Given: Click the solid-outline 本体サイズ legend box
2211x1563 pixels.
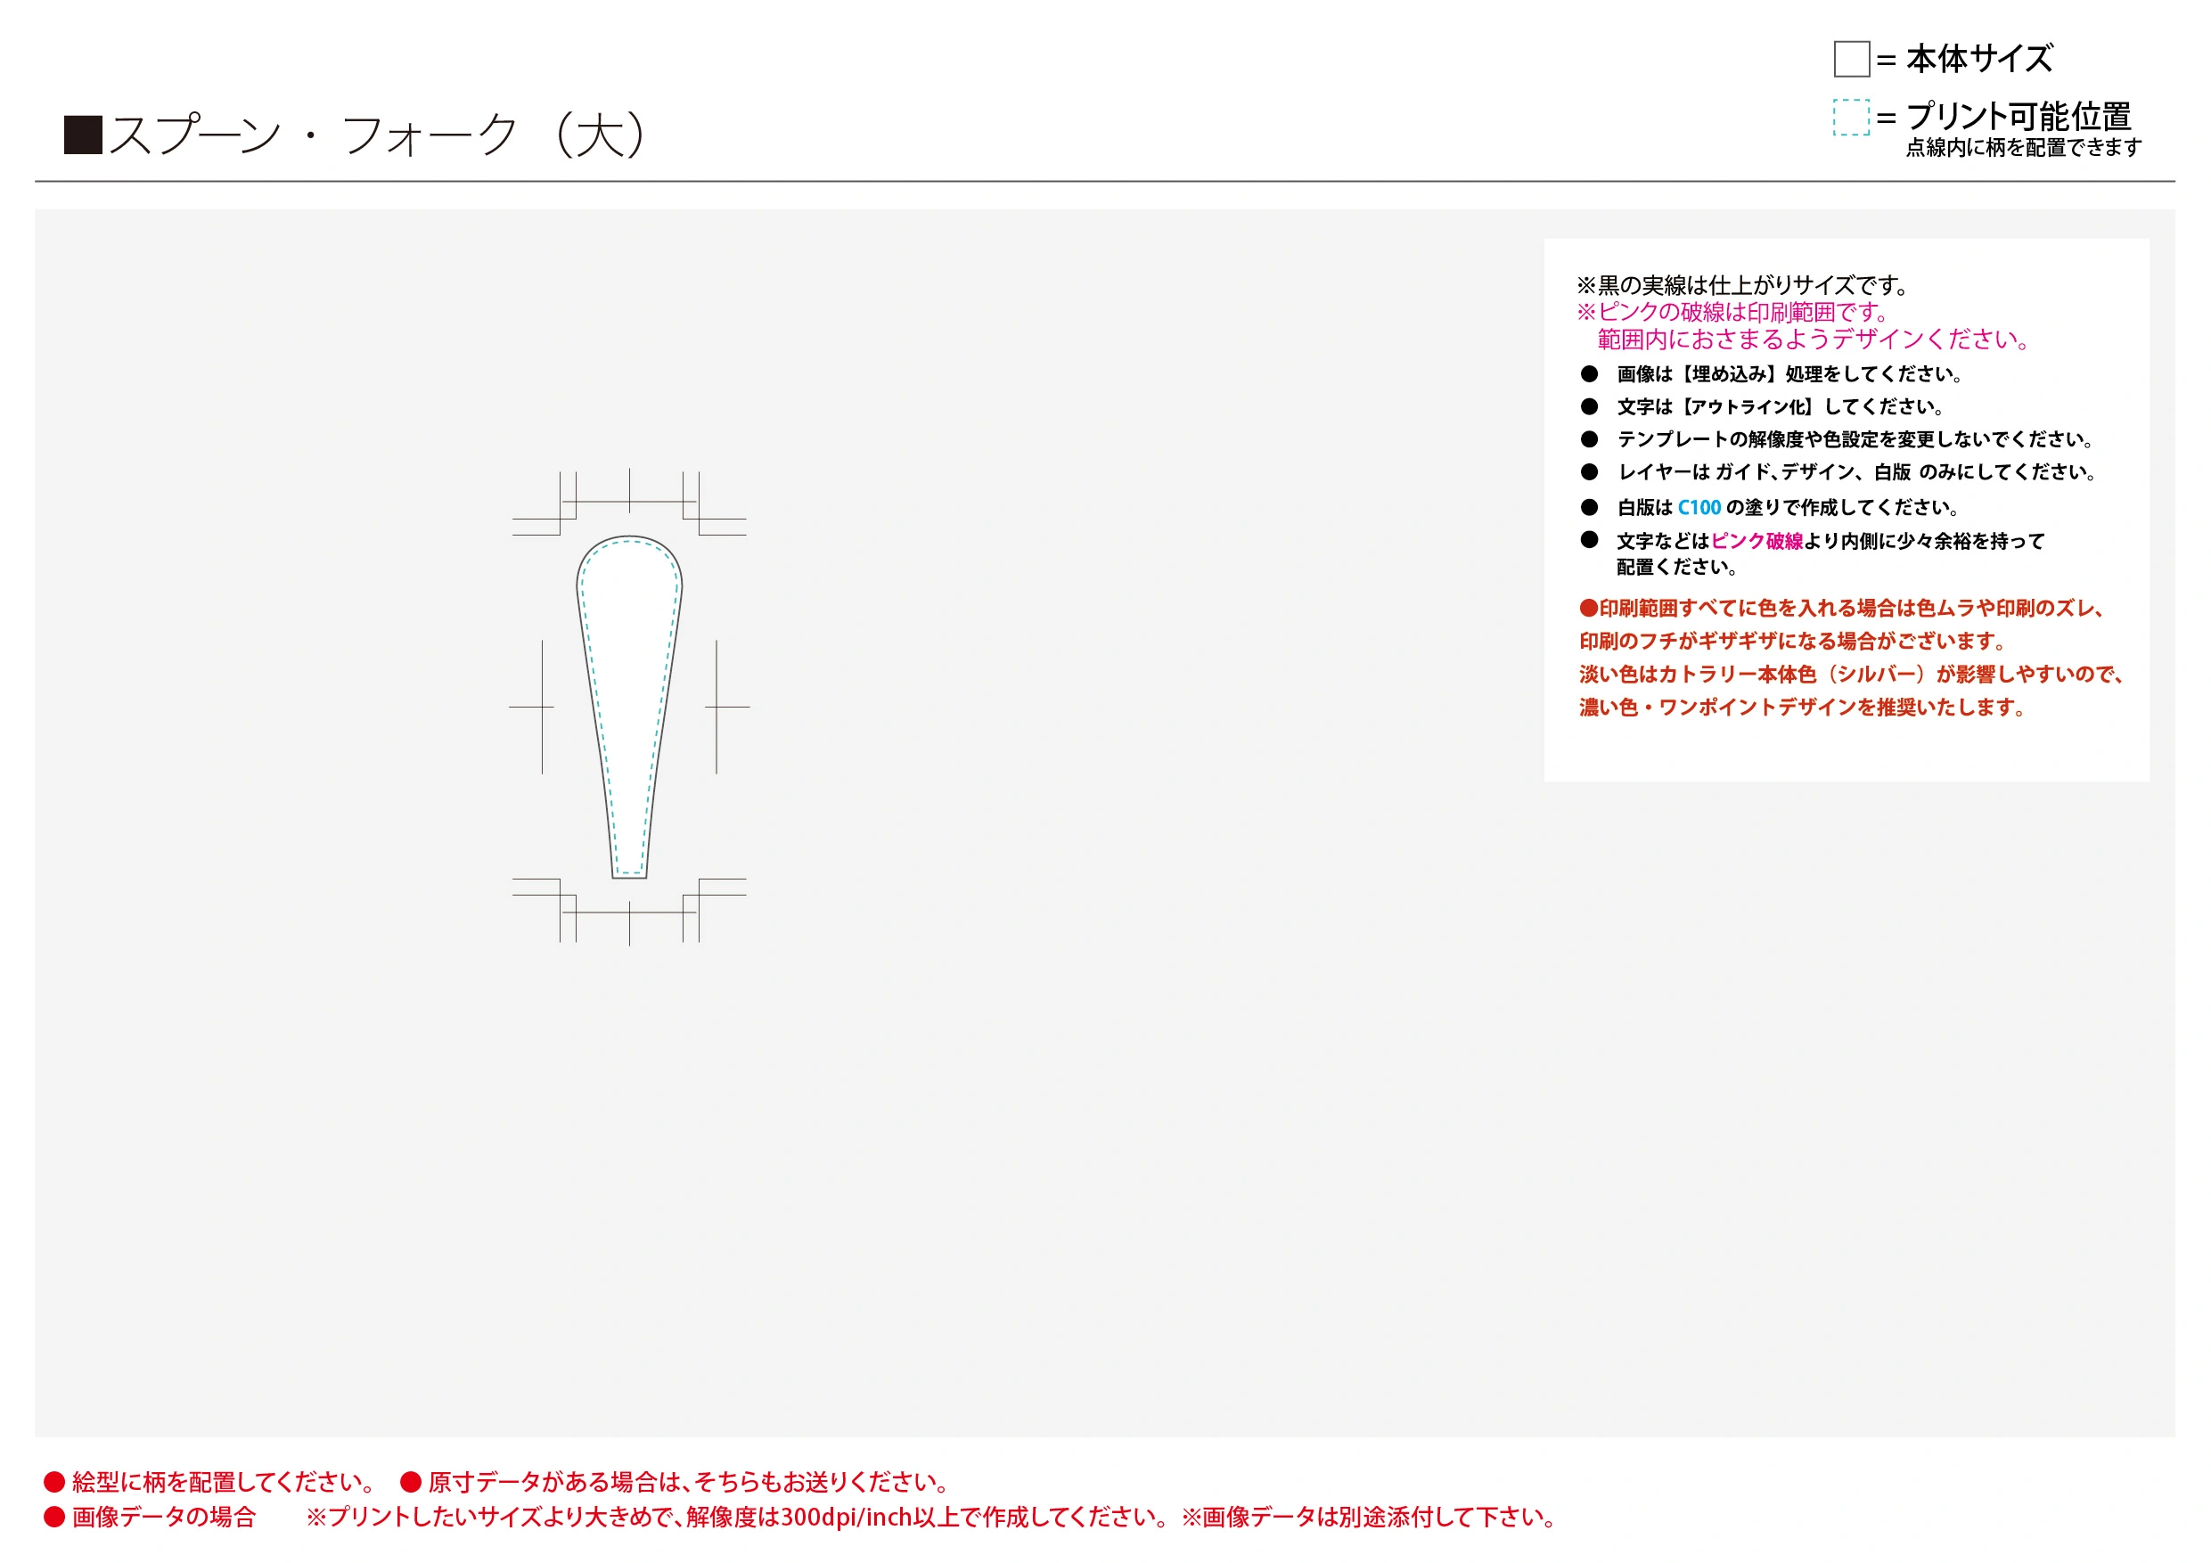Looking at the screenshot, I should [x=1851, y=59].
